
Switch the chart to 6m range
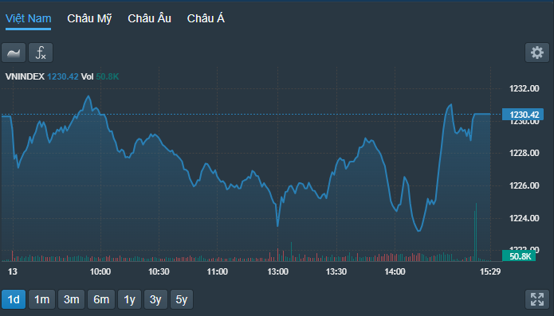[101, 299]
